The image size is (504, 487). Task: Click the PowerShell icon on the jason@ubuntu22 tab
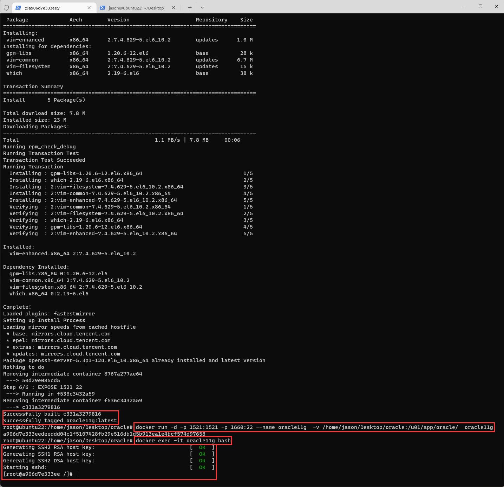coord(103,8)
